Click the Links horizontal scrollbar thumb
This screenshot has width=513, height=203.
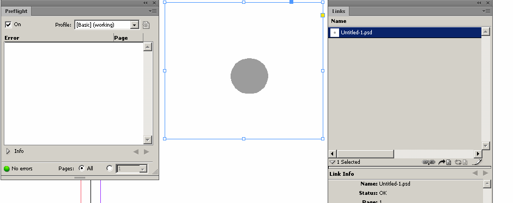pyautogui.click(x=365, y=153)
